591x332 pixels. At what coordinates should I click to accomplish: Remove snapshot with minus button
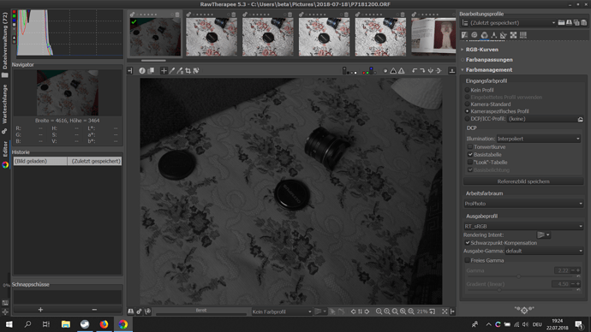[94, 310]
